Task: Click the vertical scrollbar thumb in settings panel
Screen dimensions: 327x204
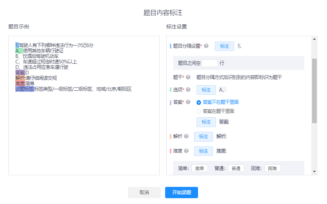Action: (x=314, y=91)
